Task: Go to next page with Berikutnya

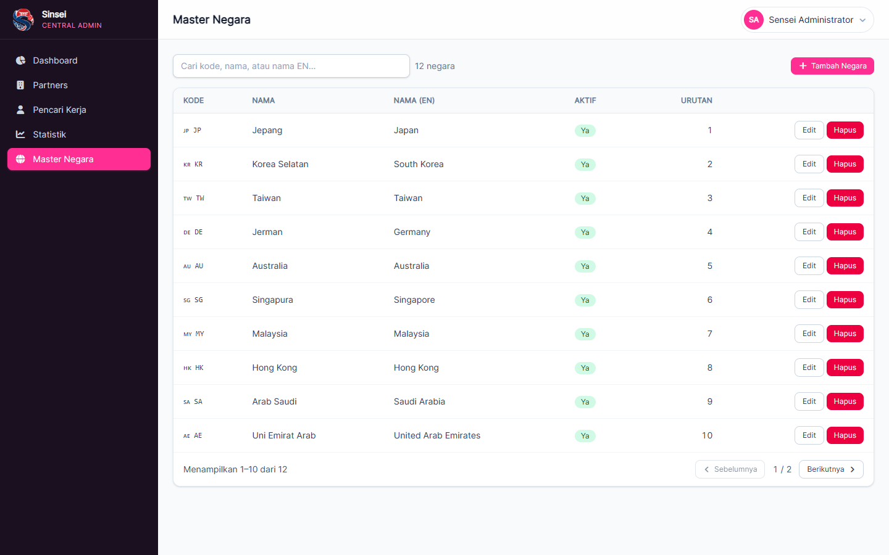Action: [x=831, y=469]
